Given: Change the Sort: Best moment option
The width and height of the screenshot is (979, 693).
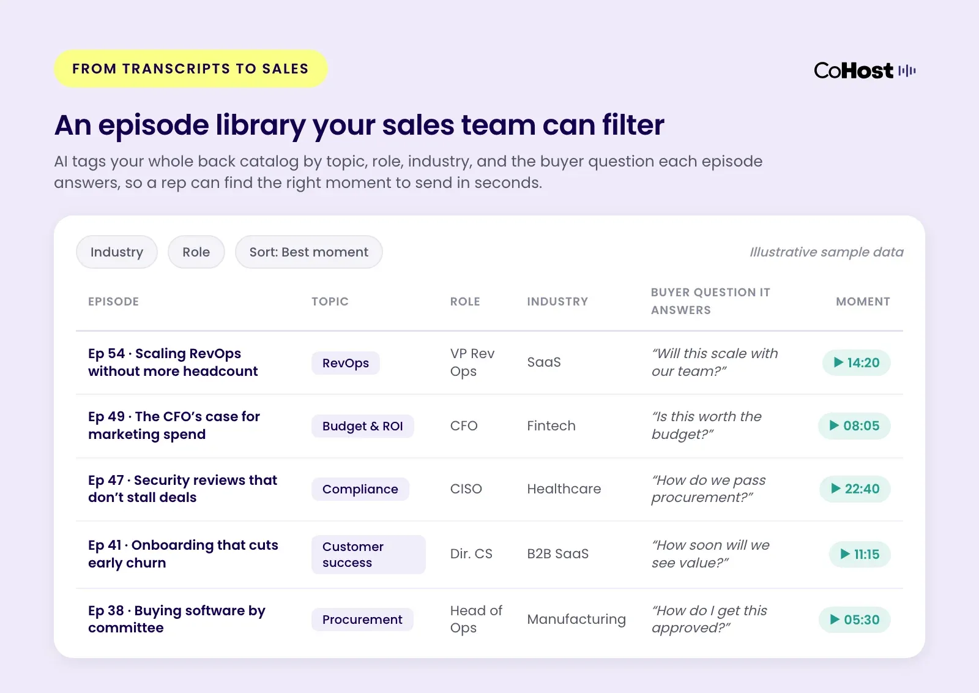Looking at the screenshot, I should click(309, 252).
